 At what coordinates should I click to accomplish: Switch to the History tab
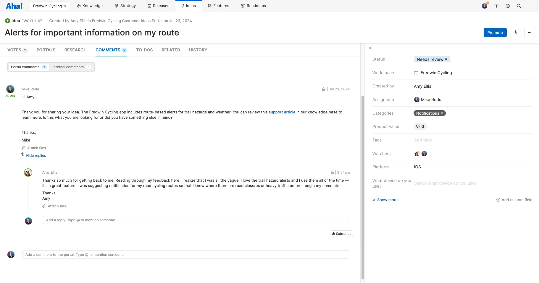point(198,50)
